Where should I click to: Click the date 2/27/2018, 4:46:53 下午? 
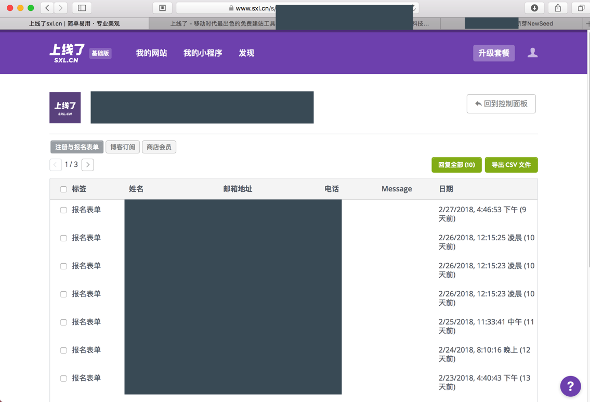(x=482, y=214)
